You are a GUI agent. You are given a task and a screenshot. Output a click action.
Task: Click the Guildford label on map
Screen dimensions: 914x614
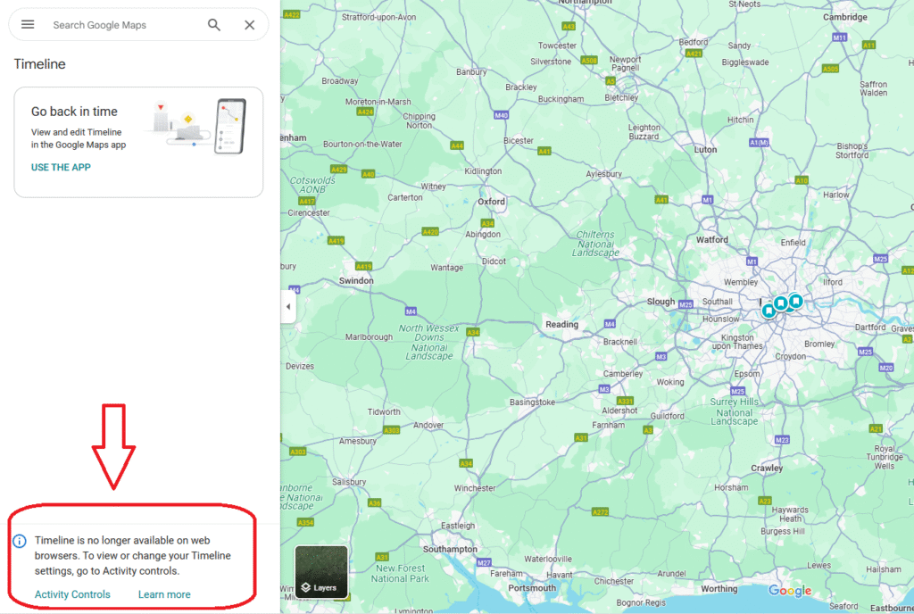click(x=668, y=416)
